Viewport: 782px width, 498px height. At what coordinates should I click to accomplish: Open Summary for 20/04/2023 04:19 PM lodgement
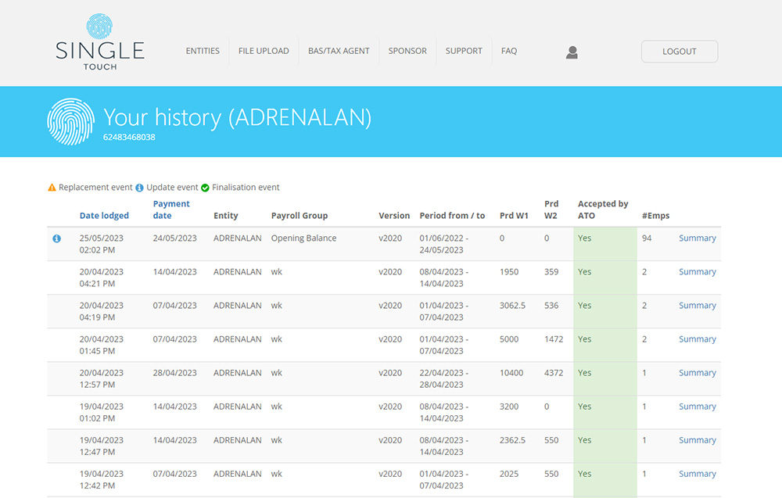pyautogui.click(x=698, y=306)
